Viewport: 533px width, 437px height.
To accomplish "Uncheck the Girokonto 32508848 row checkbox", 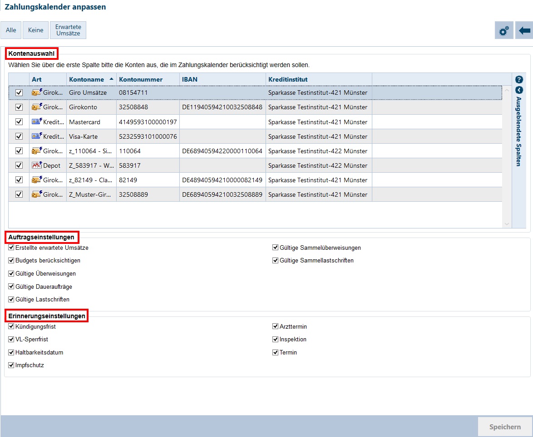I will pyautogui.click(x=19, y=107).
